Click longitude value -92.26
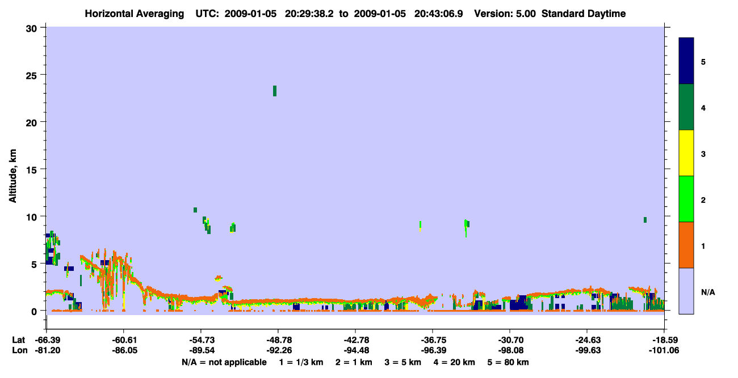 278,350
